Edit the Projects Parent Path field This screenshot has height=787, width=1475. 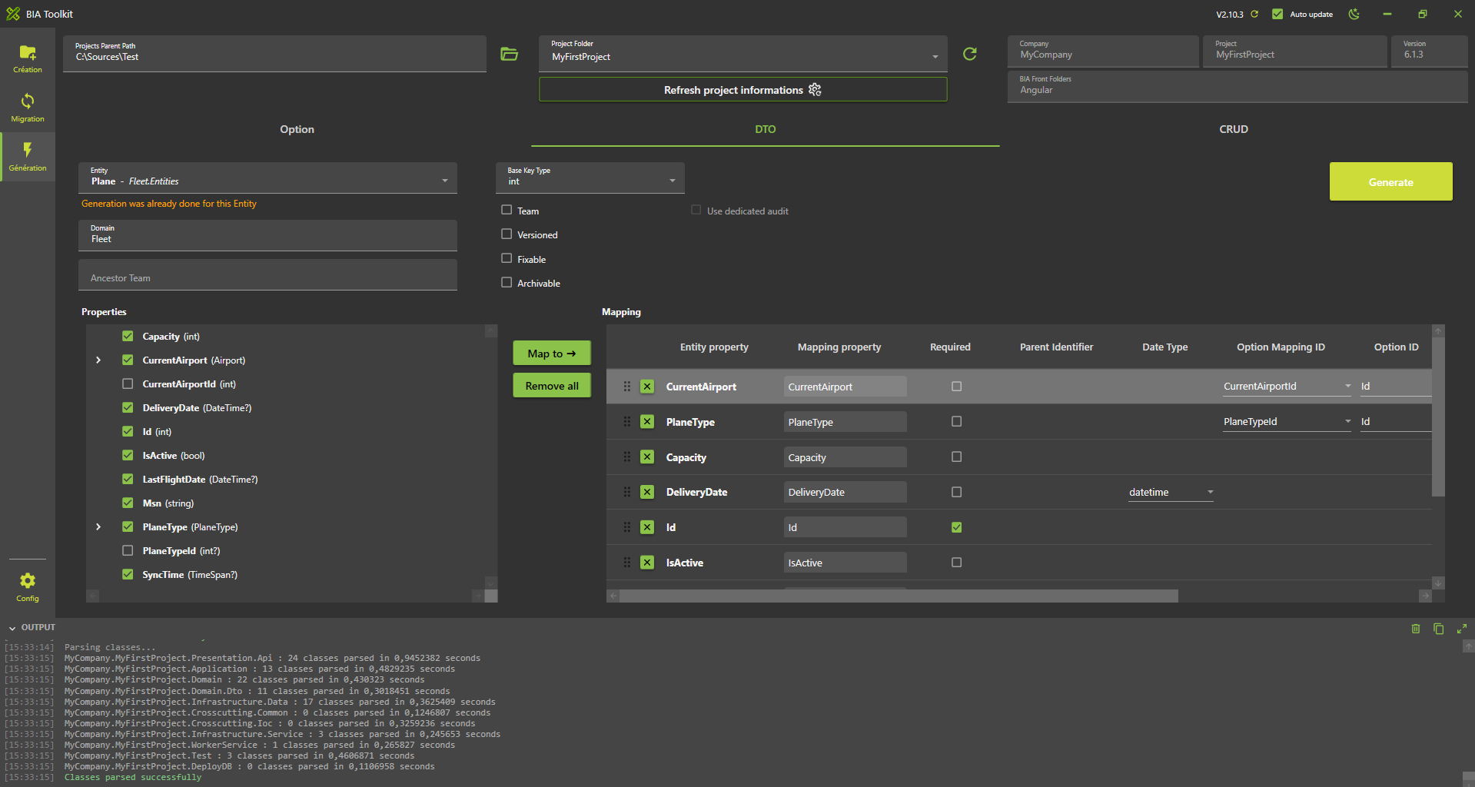[274, 54]
